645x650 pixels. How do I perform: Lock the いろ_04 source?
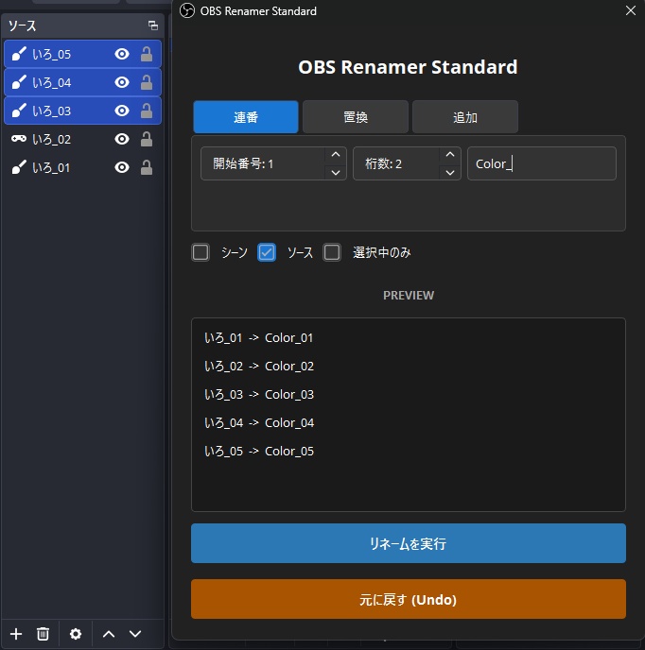tap(147, 82)
